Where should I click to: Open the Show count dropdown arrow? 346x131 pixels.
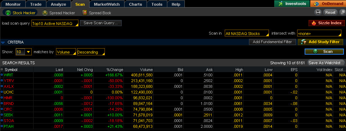[x=28, y=52]
